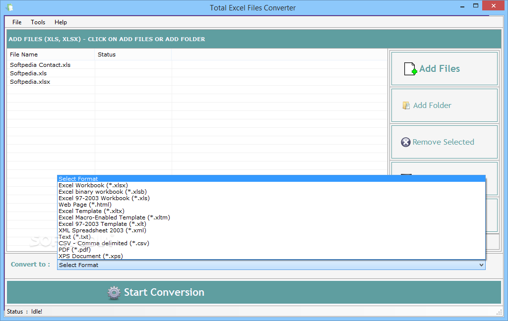Image resolution: width=508 pixels, height=321 pixels.
Task: Click the Status column header
Action: 133,54
